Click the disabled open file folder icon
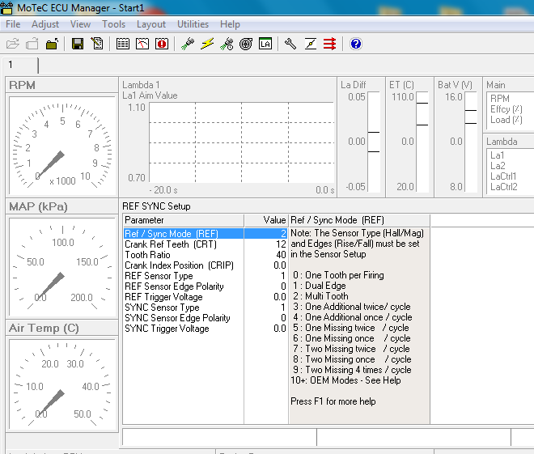Image resolution: width=534 pixels, height=454 pixels. coord(13,44)
